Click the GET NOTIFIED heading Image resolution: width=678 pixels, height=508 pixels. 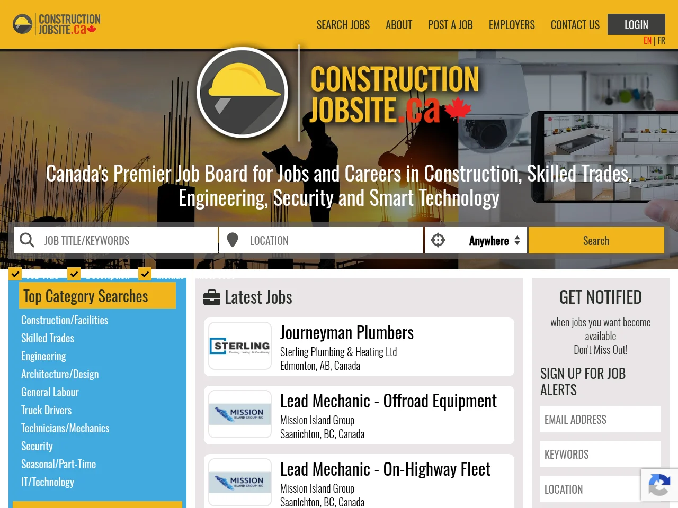(601, 297)
